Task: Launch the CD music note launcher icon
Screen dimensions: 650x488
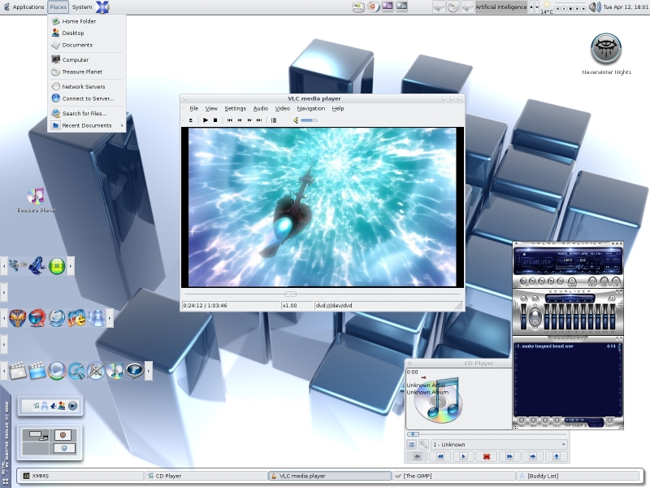Action: point(115,371)
